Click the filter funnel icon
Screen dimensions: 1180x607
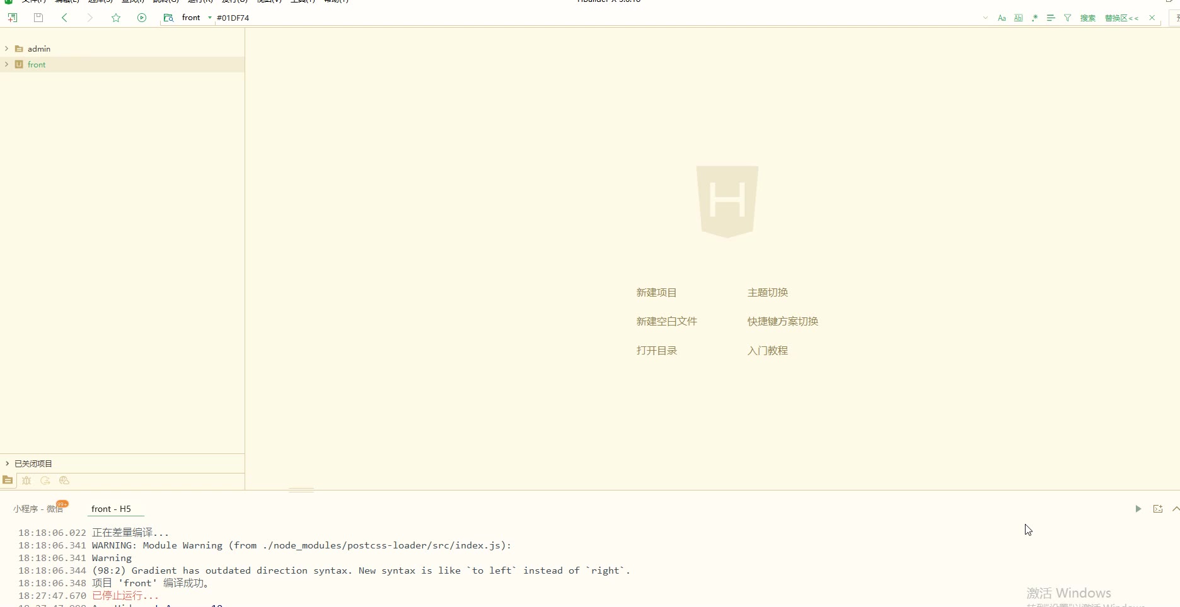click(x=1067, y=18)
